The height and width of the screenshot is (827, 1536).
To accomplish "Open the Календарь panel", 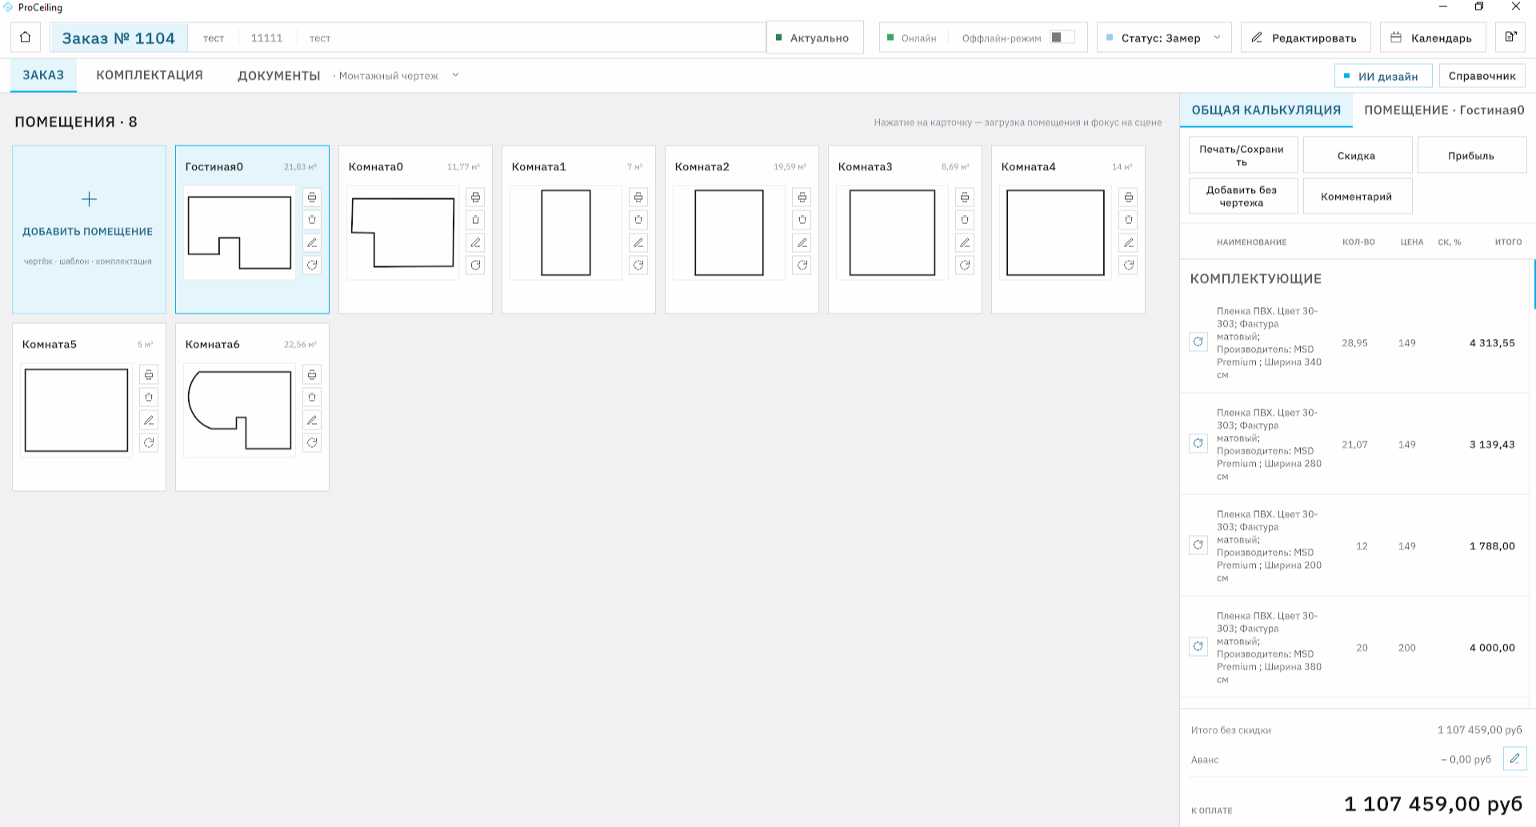I will pos(1432,38).
